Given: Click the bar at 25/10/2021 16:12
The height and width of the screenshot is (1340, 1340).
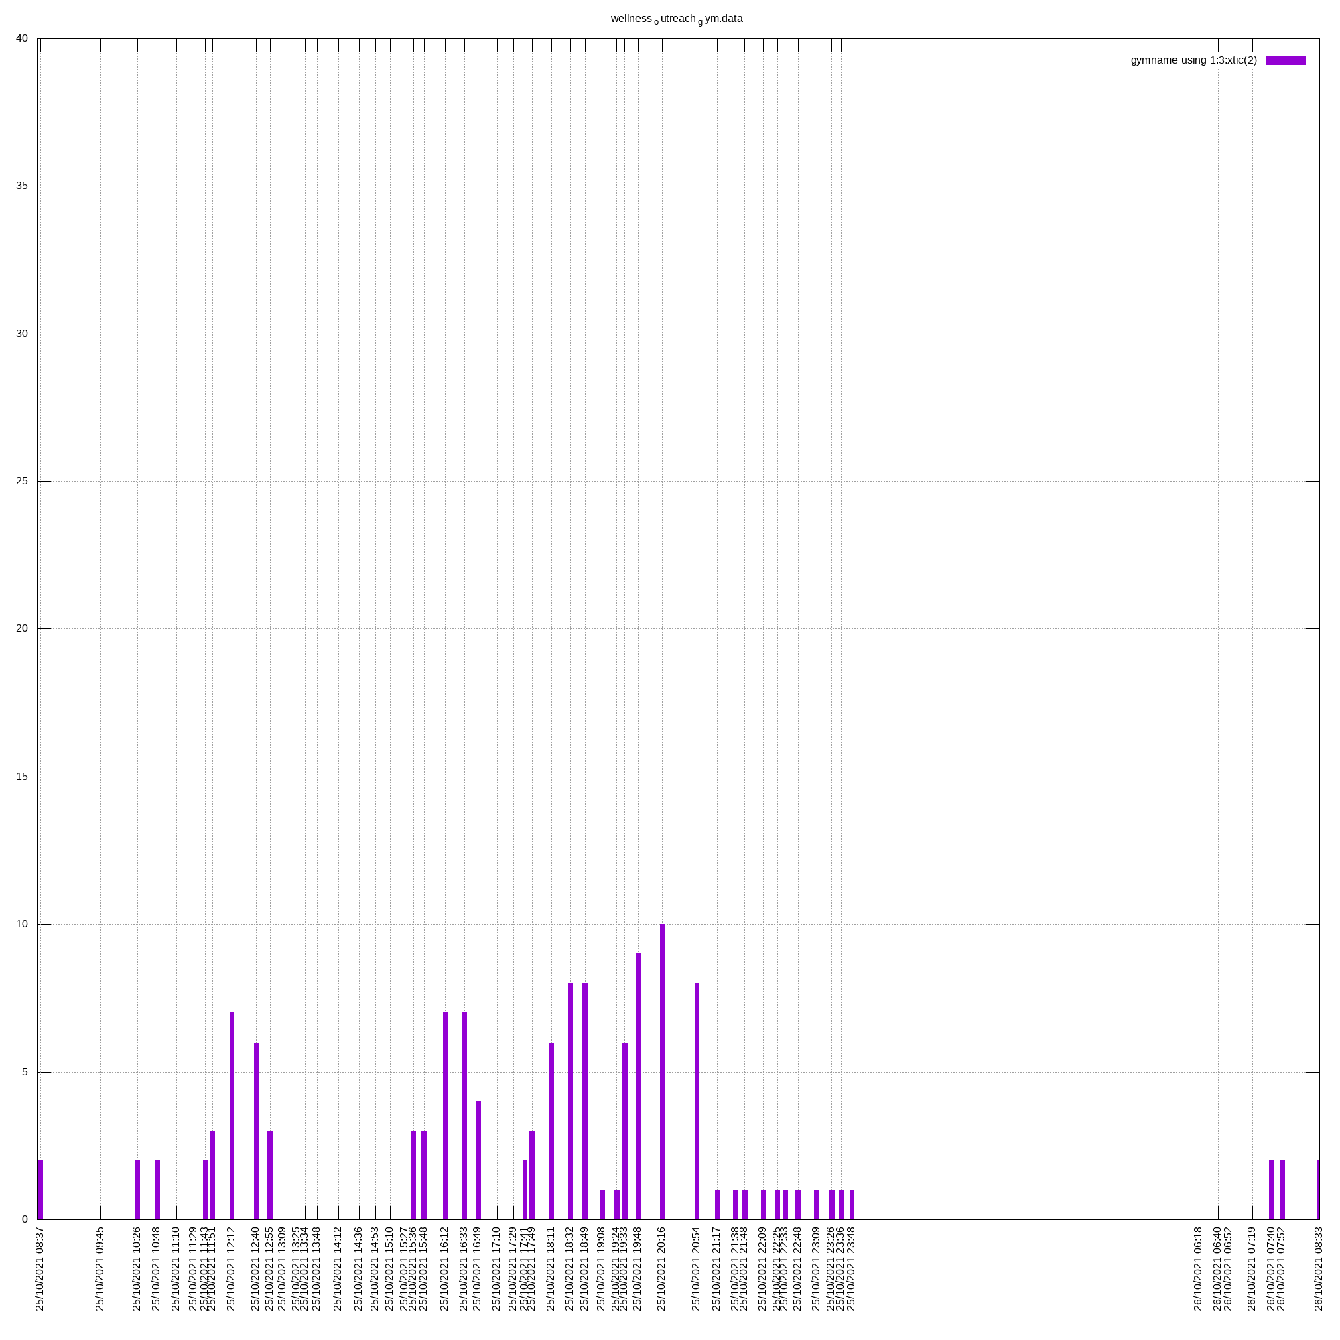Looking at the screenshot, I should (446, 1116).
